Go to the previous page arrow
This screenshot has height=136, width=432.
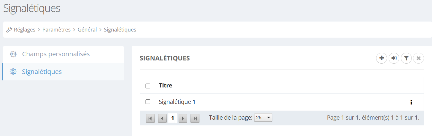tap(163, 118)
